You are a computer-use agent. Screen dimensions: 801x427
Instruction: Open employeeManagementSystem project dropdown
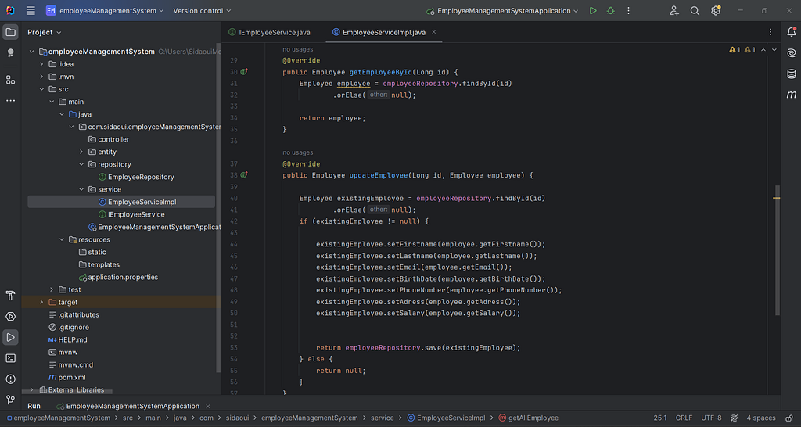pos(105,11)
